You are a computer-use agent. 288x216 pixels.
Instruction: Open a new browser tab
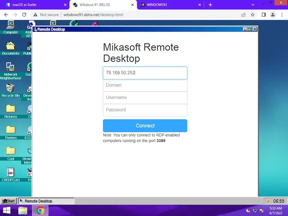pos(210,5)
